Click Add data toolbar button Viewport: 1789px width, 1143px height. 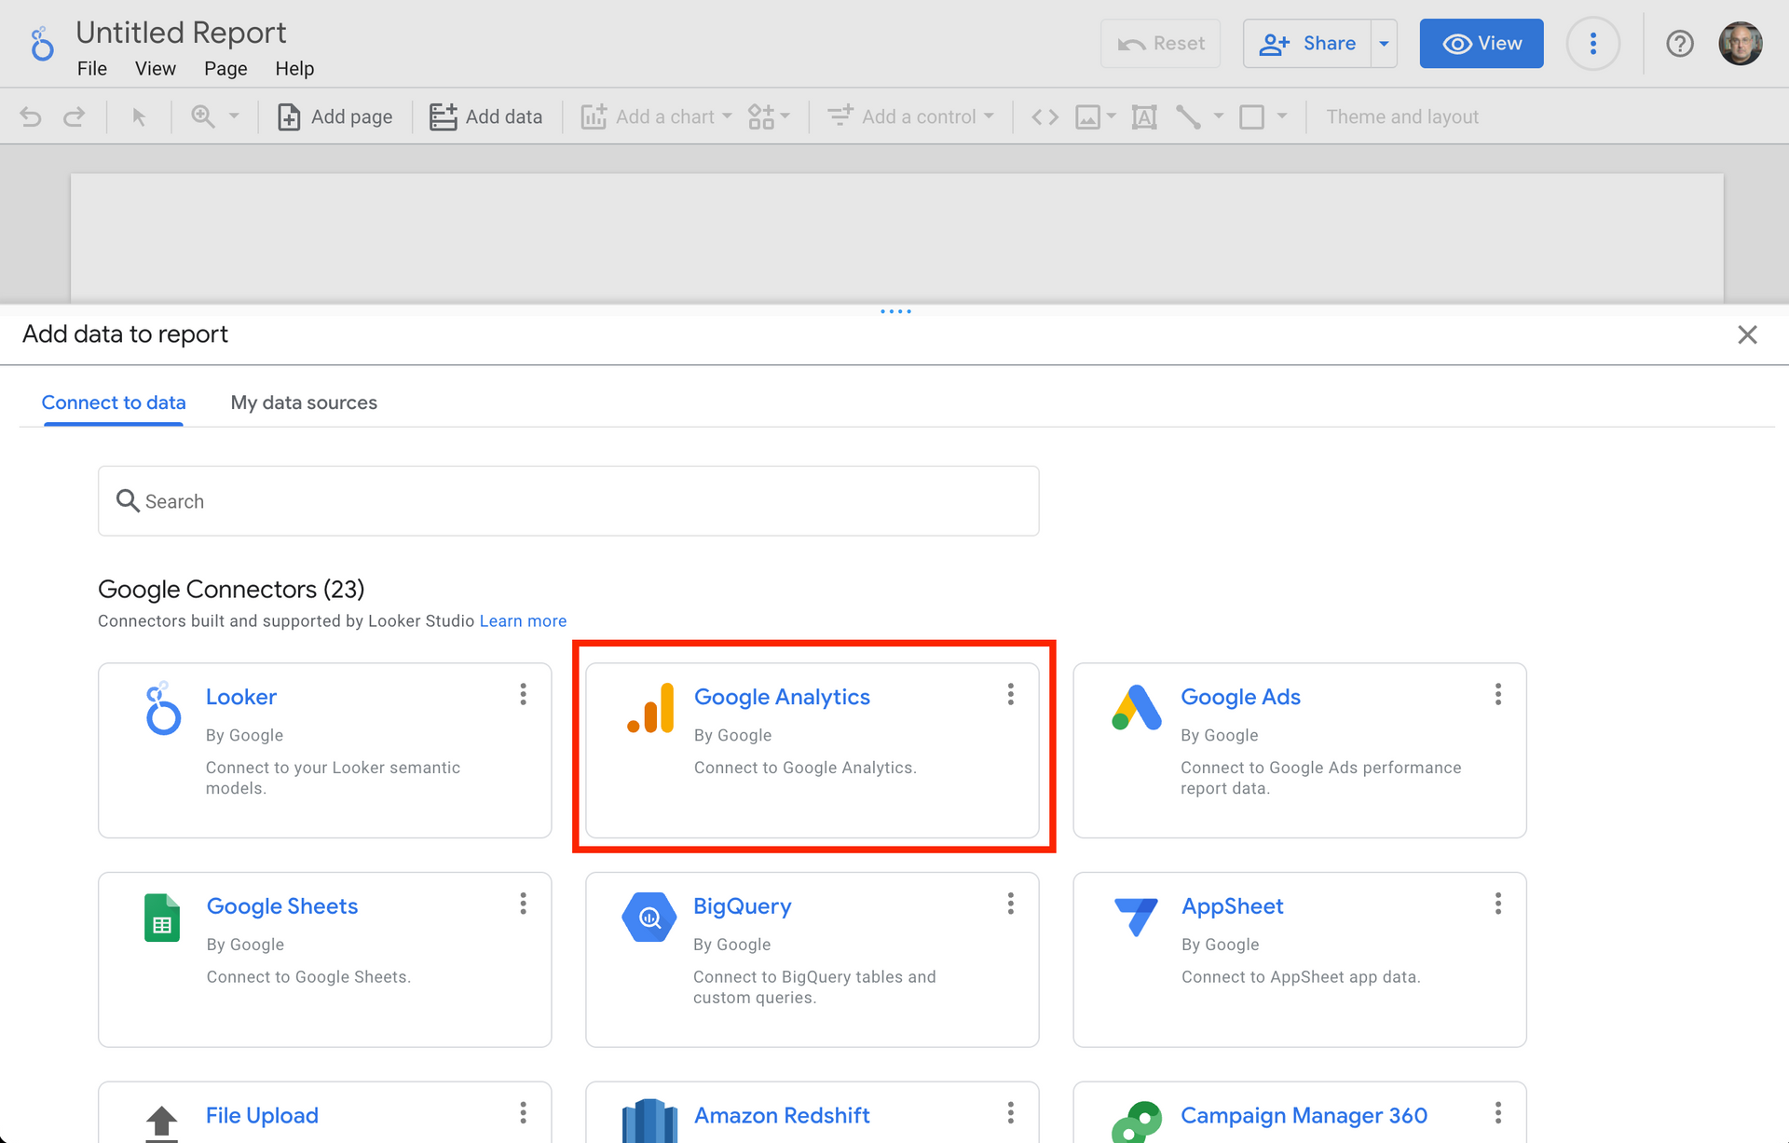coord(485,116)
